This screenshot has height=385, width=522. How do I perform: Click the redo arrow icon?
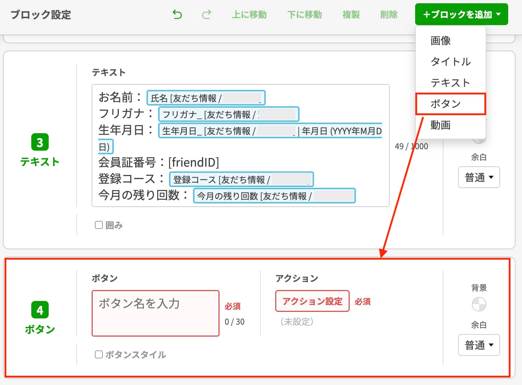tap(206, 15)
